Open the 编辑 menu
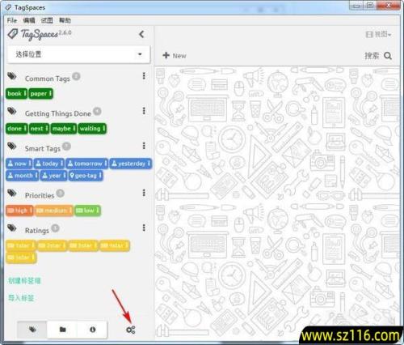This screenshot has width=404, height=345. [29, 20]
